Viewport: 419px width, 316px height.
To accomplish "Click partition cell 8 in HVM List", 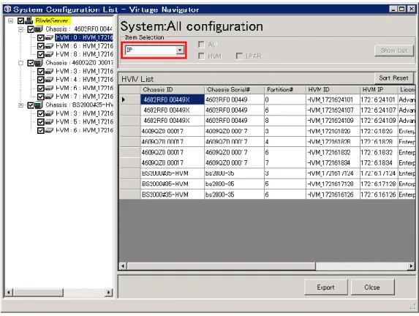I will point(285,121).
